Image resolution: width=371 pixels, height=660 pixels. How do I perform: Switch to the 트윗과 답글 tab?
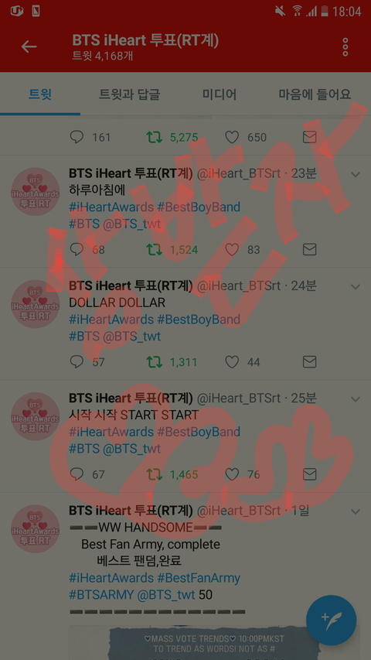tap(130, 94)
